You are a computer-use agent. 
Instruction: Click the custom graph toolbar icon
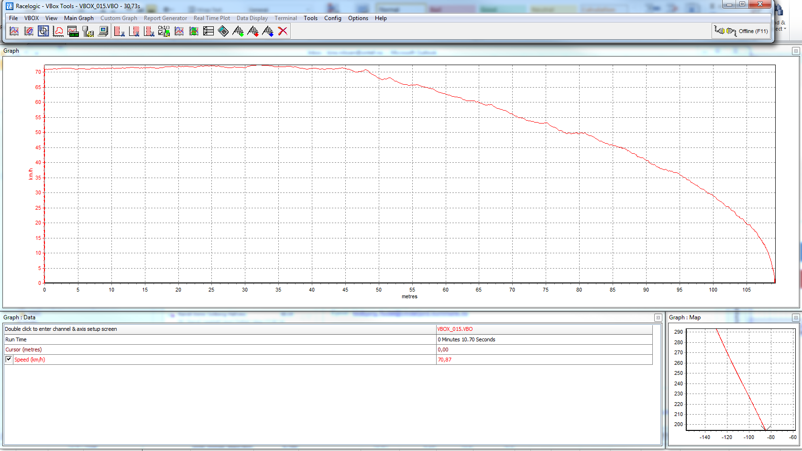click(x=29, y=31)
